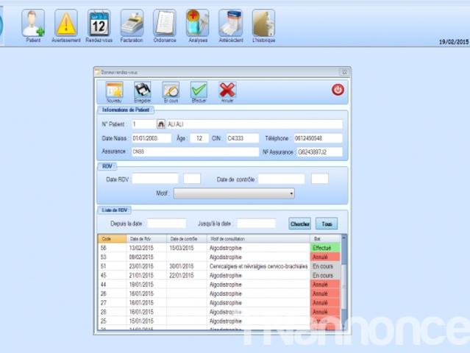Open the Avertissement warning icon
Image resolution: width=470 pixels, height=353 pixels.
[x=66, y=24]
